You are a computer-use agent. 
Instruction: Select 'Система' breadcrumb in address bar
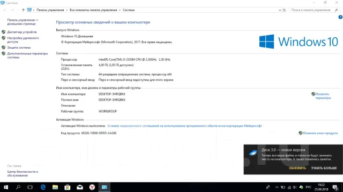(129, 10)
